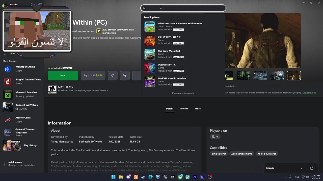The height and width of the screenshot is (181, 323).
Task: Click the PC playable-on tag
Action: (215, 137)
